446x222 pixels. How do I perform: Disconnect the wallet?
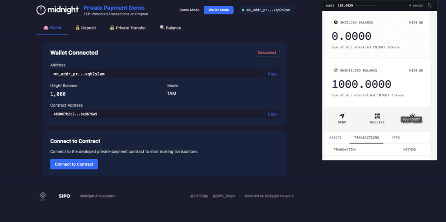pos(267,52)
